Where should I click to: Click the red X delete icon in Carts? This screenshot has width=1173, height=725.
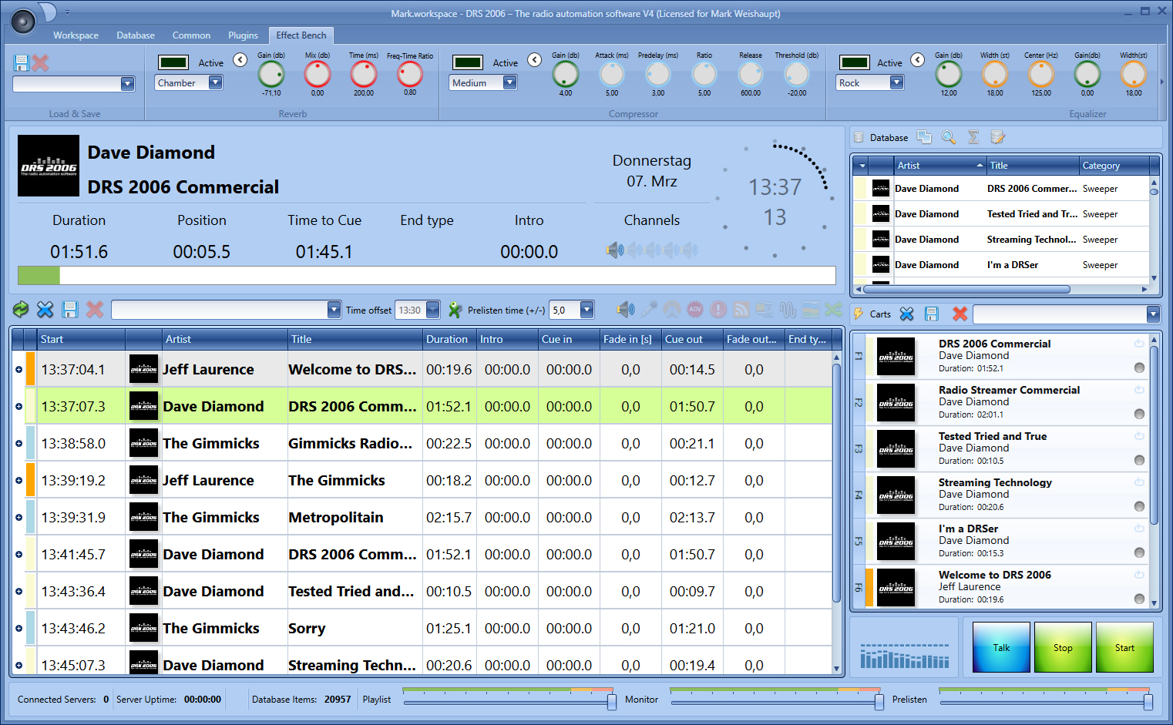(960, 314)
